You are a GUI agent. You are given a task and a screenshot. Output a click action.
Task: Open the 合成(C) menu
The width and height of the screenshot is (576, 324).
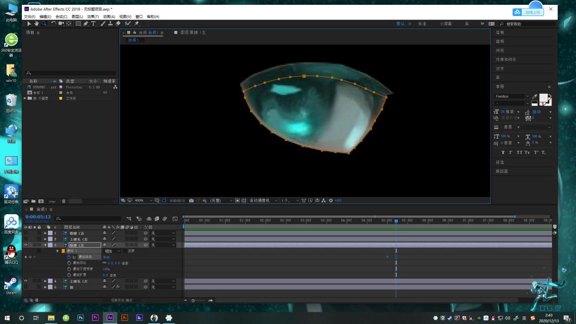tap(61, 17)
